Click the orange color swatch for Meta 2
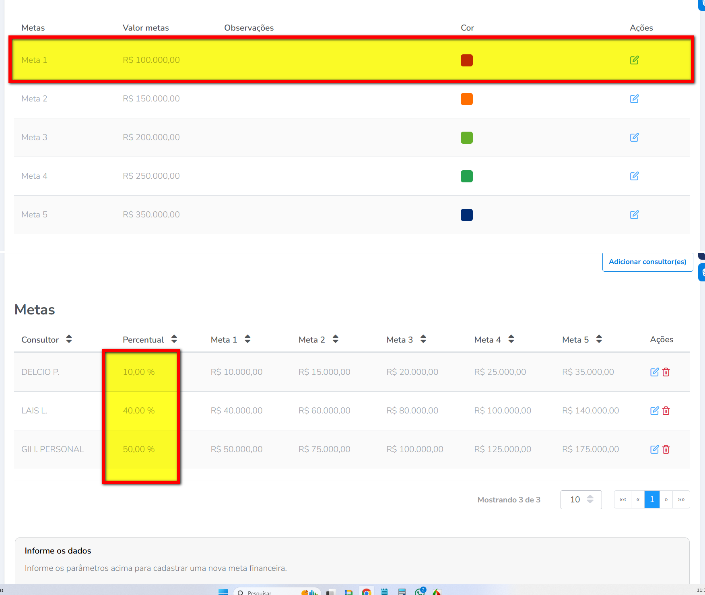Image resolution: width=705 pixels, height=595 pixels. [466, 99]
